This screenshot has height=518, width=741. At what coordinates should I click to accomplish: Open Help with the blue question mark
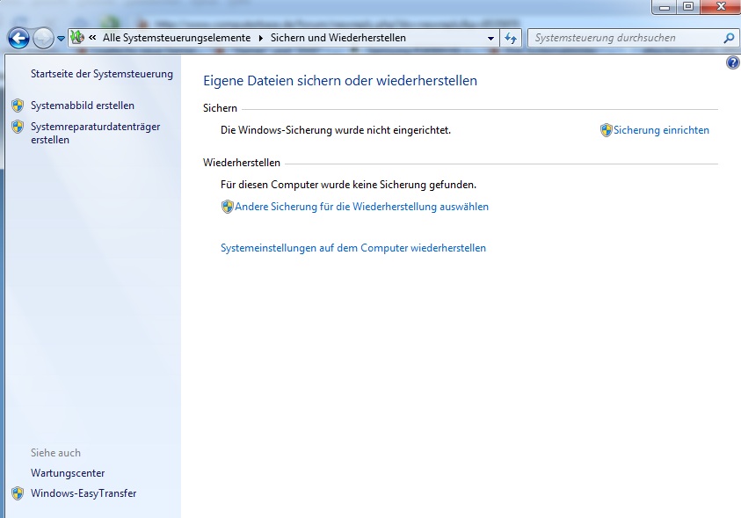[733, 62]
